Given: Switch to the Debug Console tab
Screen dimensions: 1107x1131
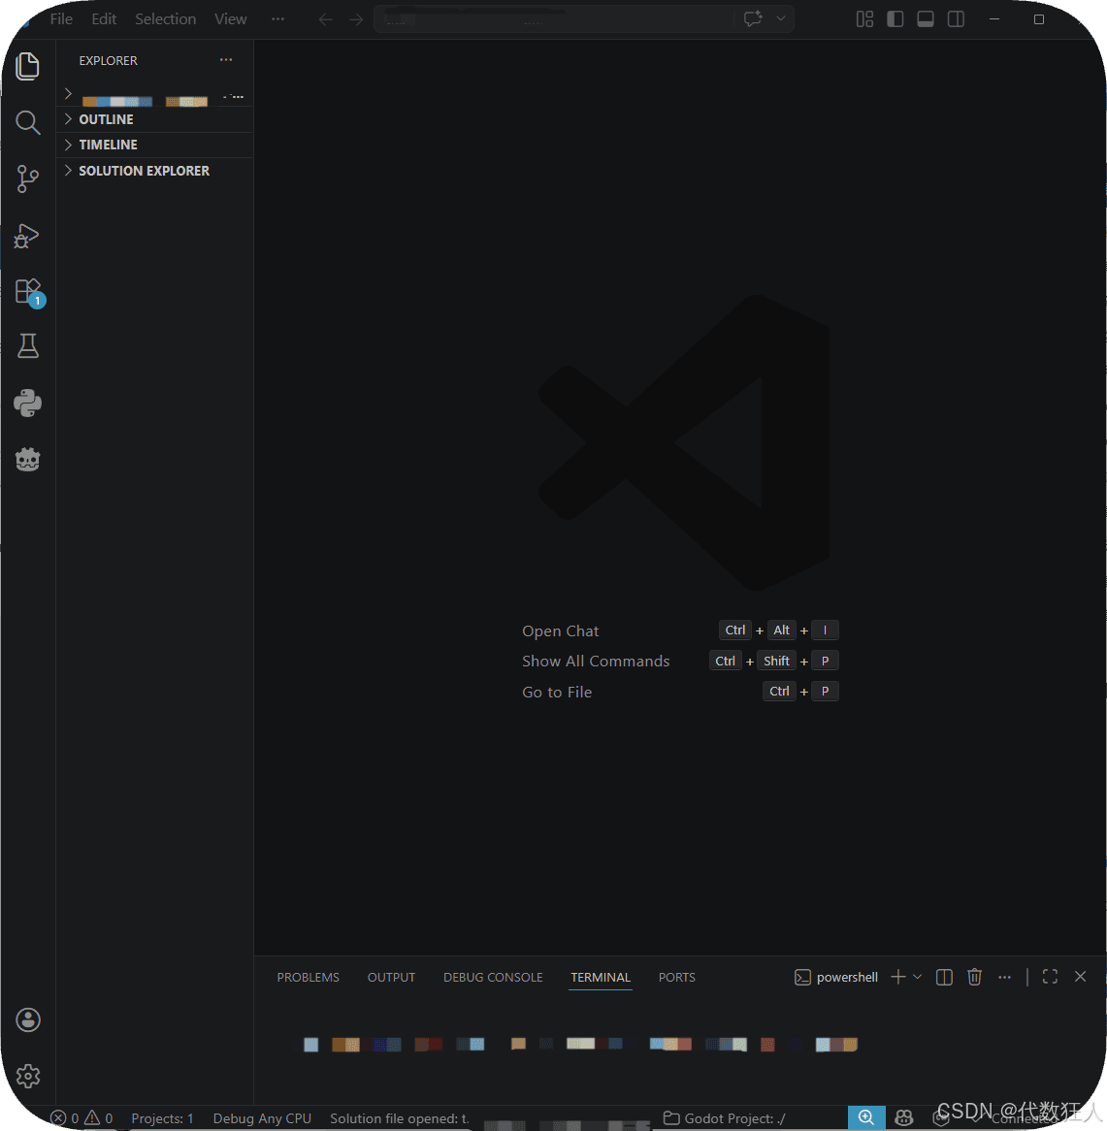Looking at the screenshot, I should tap(493, 978).
